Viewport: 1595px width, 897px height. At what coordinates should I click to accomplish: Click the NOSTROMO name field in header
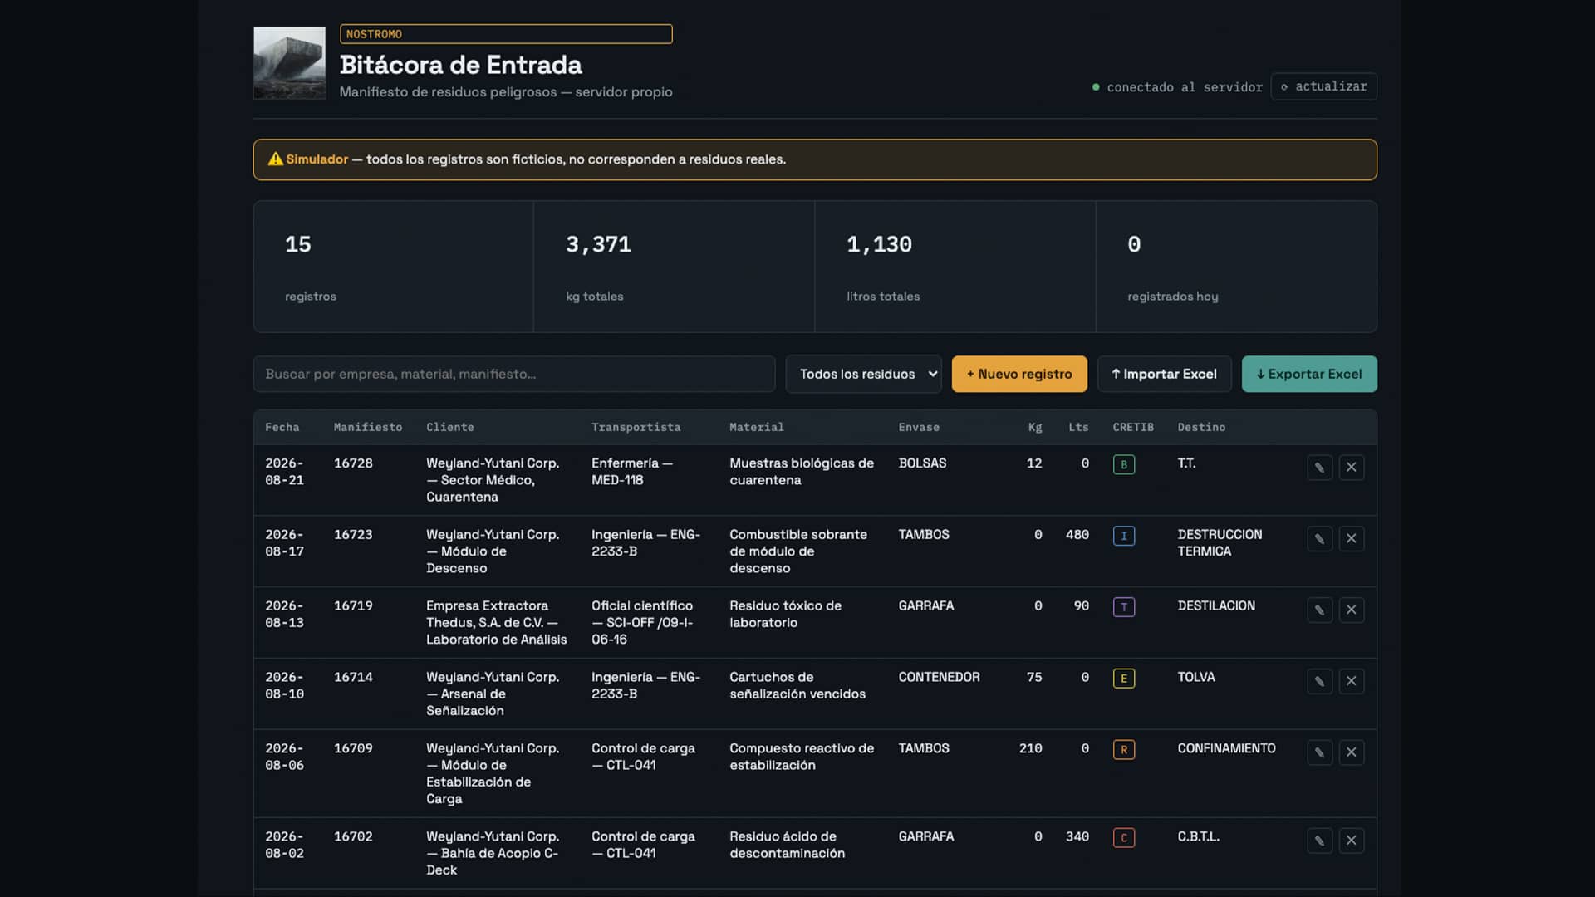click(x=506, y=34)
